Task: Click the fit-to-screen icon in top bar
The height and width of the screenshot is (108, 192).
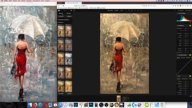Action: click(132, 10)
